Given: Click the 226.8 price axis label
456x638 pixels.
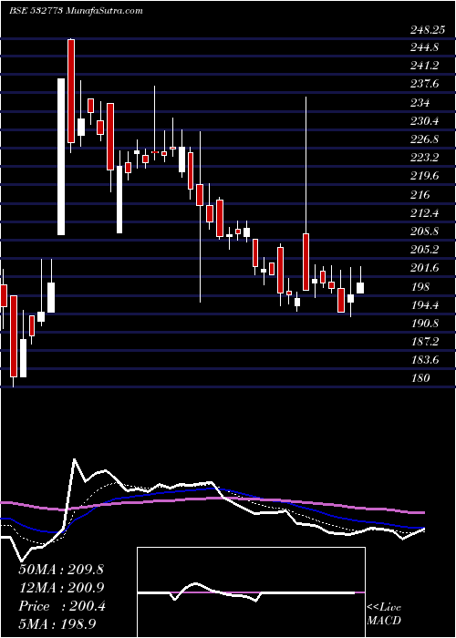Looking at the screenshot, I should (x=423, y=139).
